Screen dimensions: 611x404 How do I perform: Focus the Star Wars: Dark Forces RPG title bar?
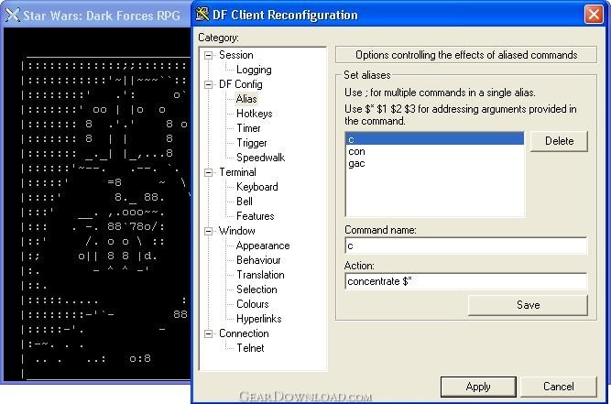click(95, 16)
